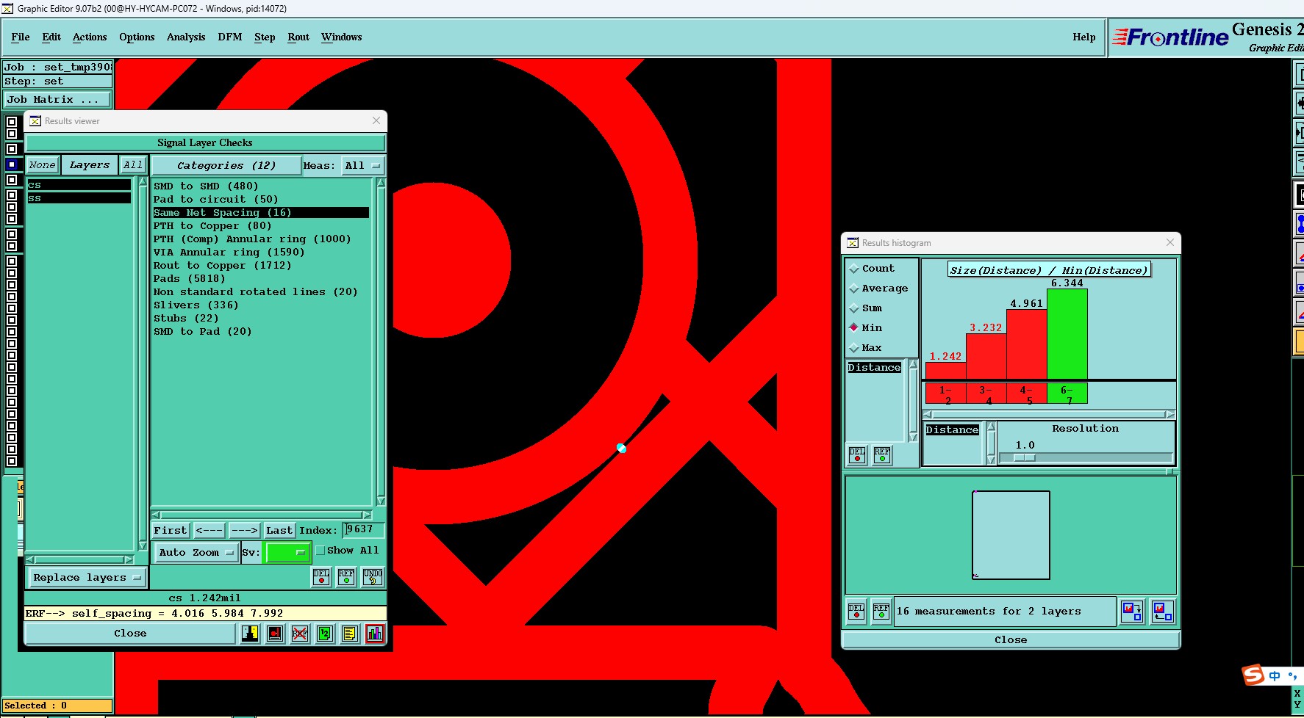The height and width of the screenshot is (718, 1304).
Task: Click the yellow report notes icon in Results viewer
Action: click(x=350, y=634)
